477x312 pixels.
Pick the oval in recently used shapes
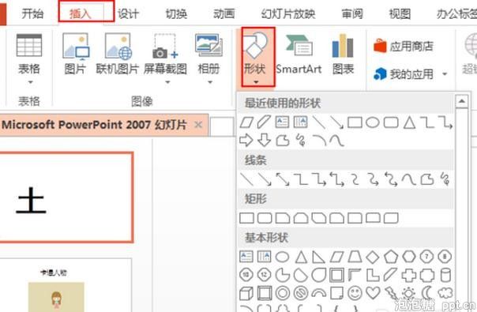pos(372,122)
